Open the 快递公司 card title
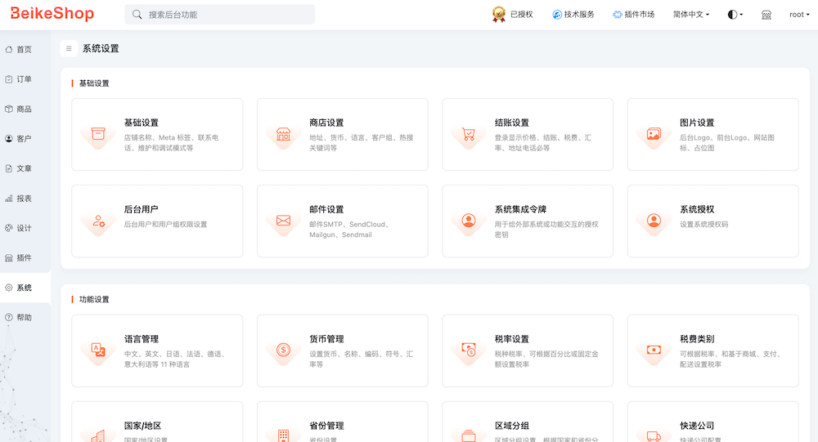Viewport: 818px width, 442px height. [x=697, y=426]
